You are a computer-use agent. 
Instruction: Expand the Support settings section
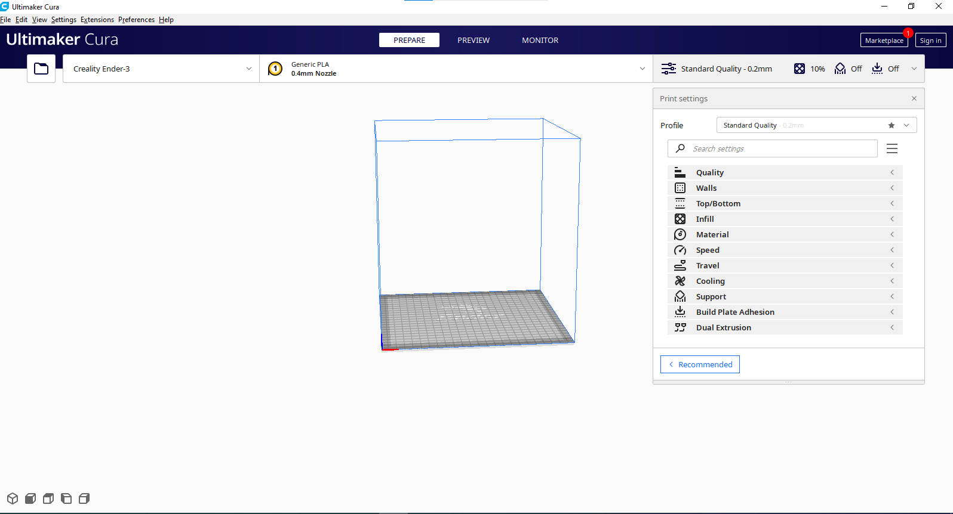(785, 296)
